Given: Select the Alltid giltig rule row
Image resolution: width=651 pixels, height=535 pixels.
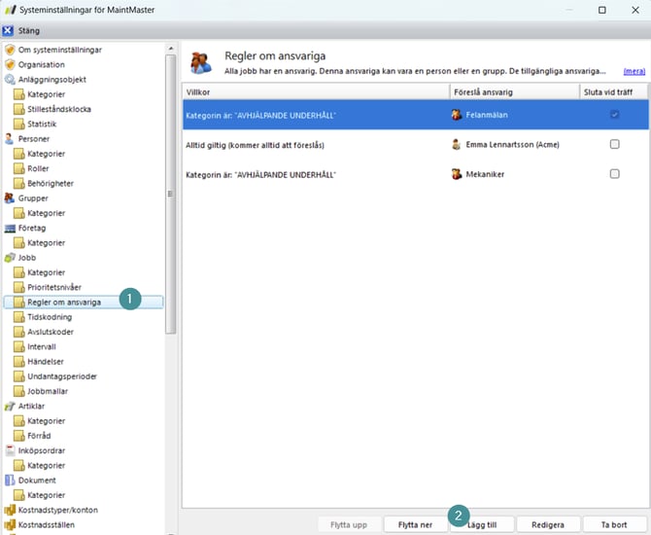Looking at the screenshot, I should click(416, 145).
